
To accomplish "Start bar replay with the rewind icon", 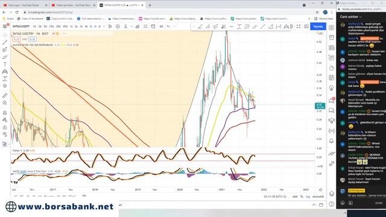I will (161, 27).
